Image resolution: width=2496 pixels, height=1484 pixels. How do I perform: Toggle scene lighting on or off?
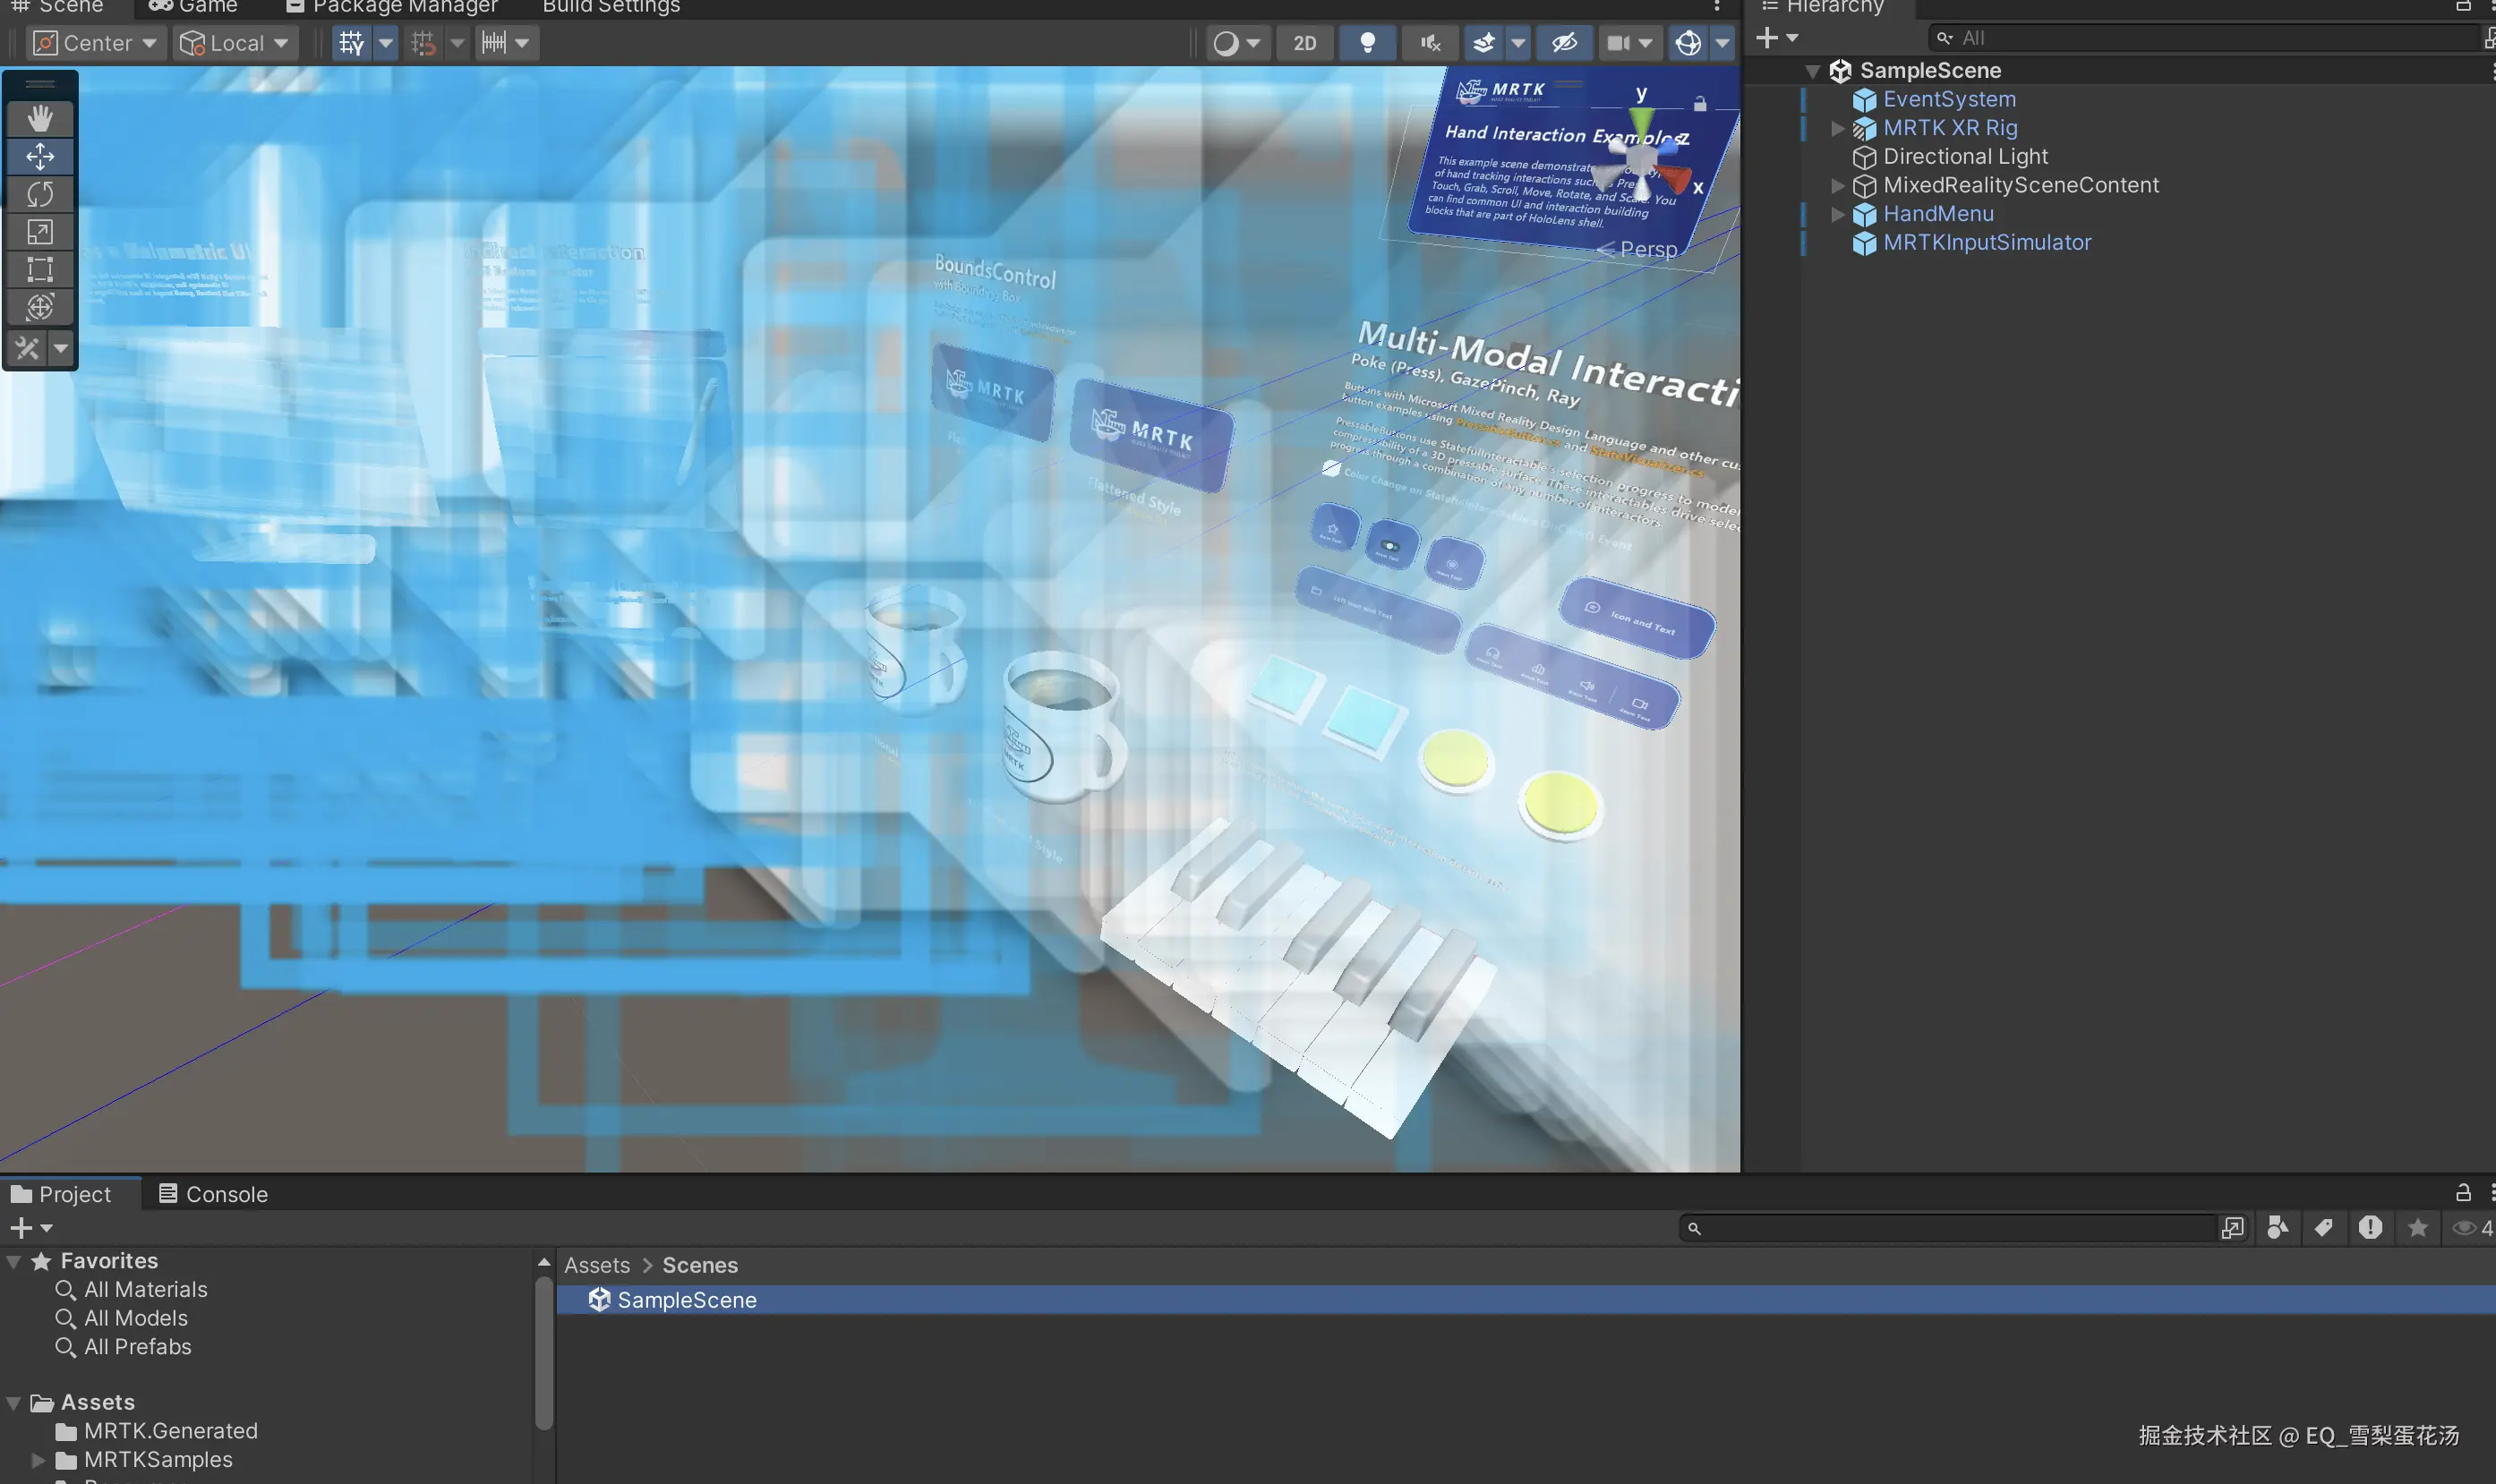pyautogui.click(x=1367, y=43)
